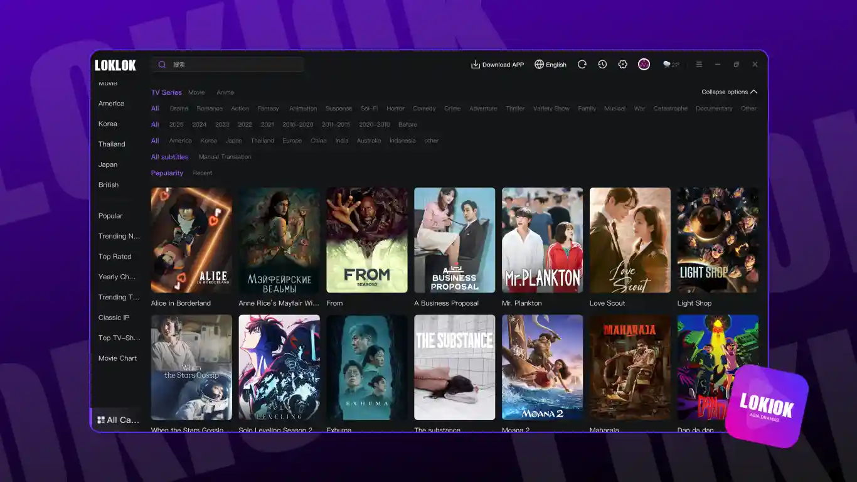Filter region by Indonesia
Image resolution: width=857 pixels, height=482 pixels.
(x=403, y=141)
